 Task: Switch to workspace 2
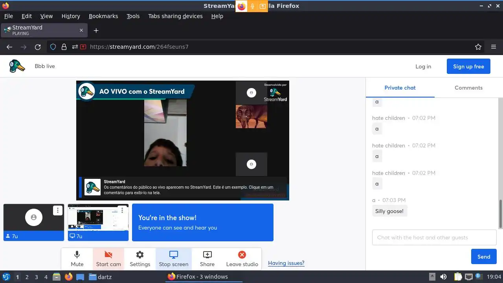(x=27, y=277)
